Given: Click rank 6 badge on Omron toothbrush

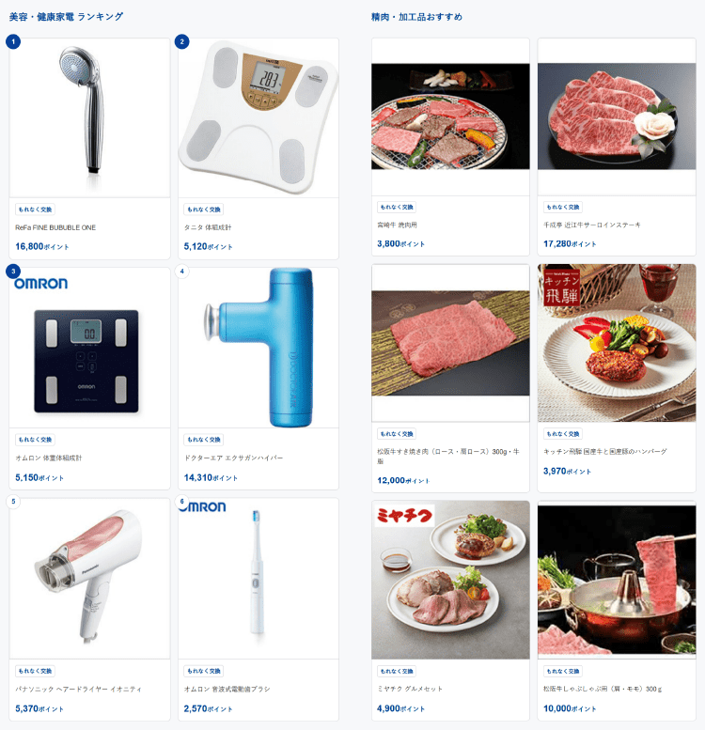Looking at the screenshot, I should [181, 502].
